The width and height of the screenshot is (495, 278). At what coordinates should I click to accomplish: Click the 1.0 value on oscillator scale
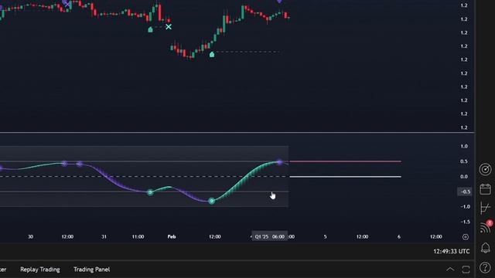464,146
